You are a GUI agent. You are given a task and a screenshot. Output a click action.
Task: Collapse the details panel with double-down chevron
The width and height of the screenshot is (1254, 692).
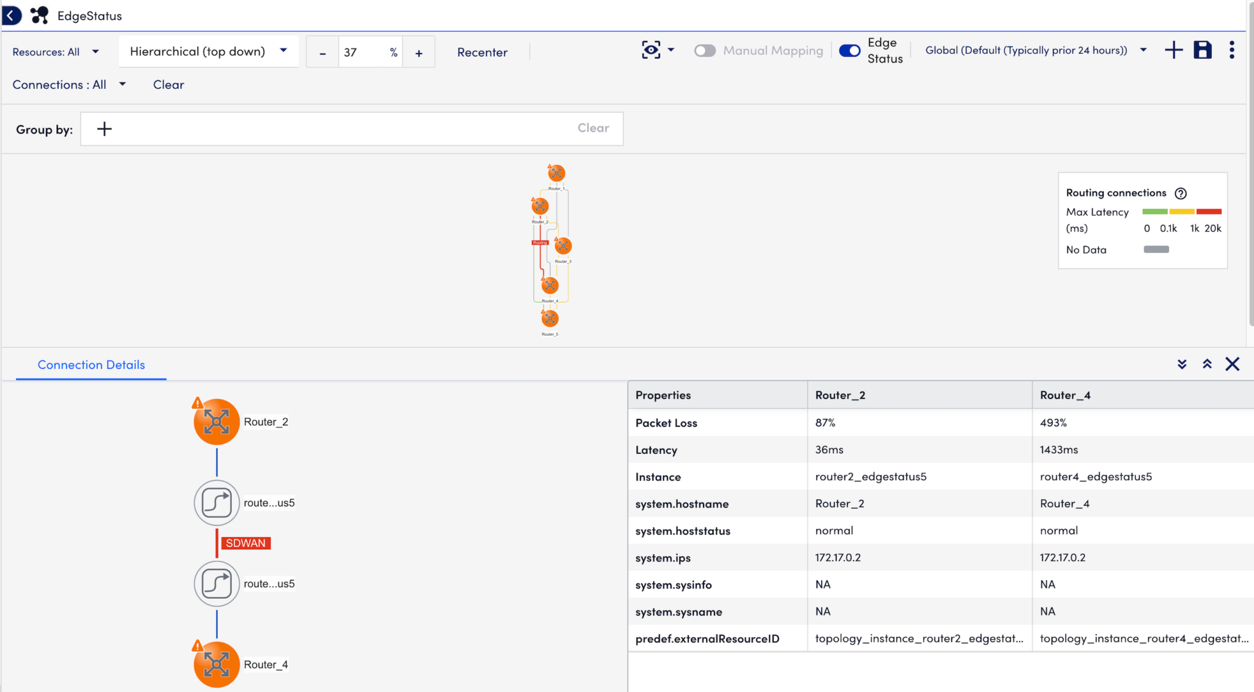[1182, 364]
